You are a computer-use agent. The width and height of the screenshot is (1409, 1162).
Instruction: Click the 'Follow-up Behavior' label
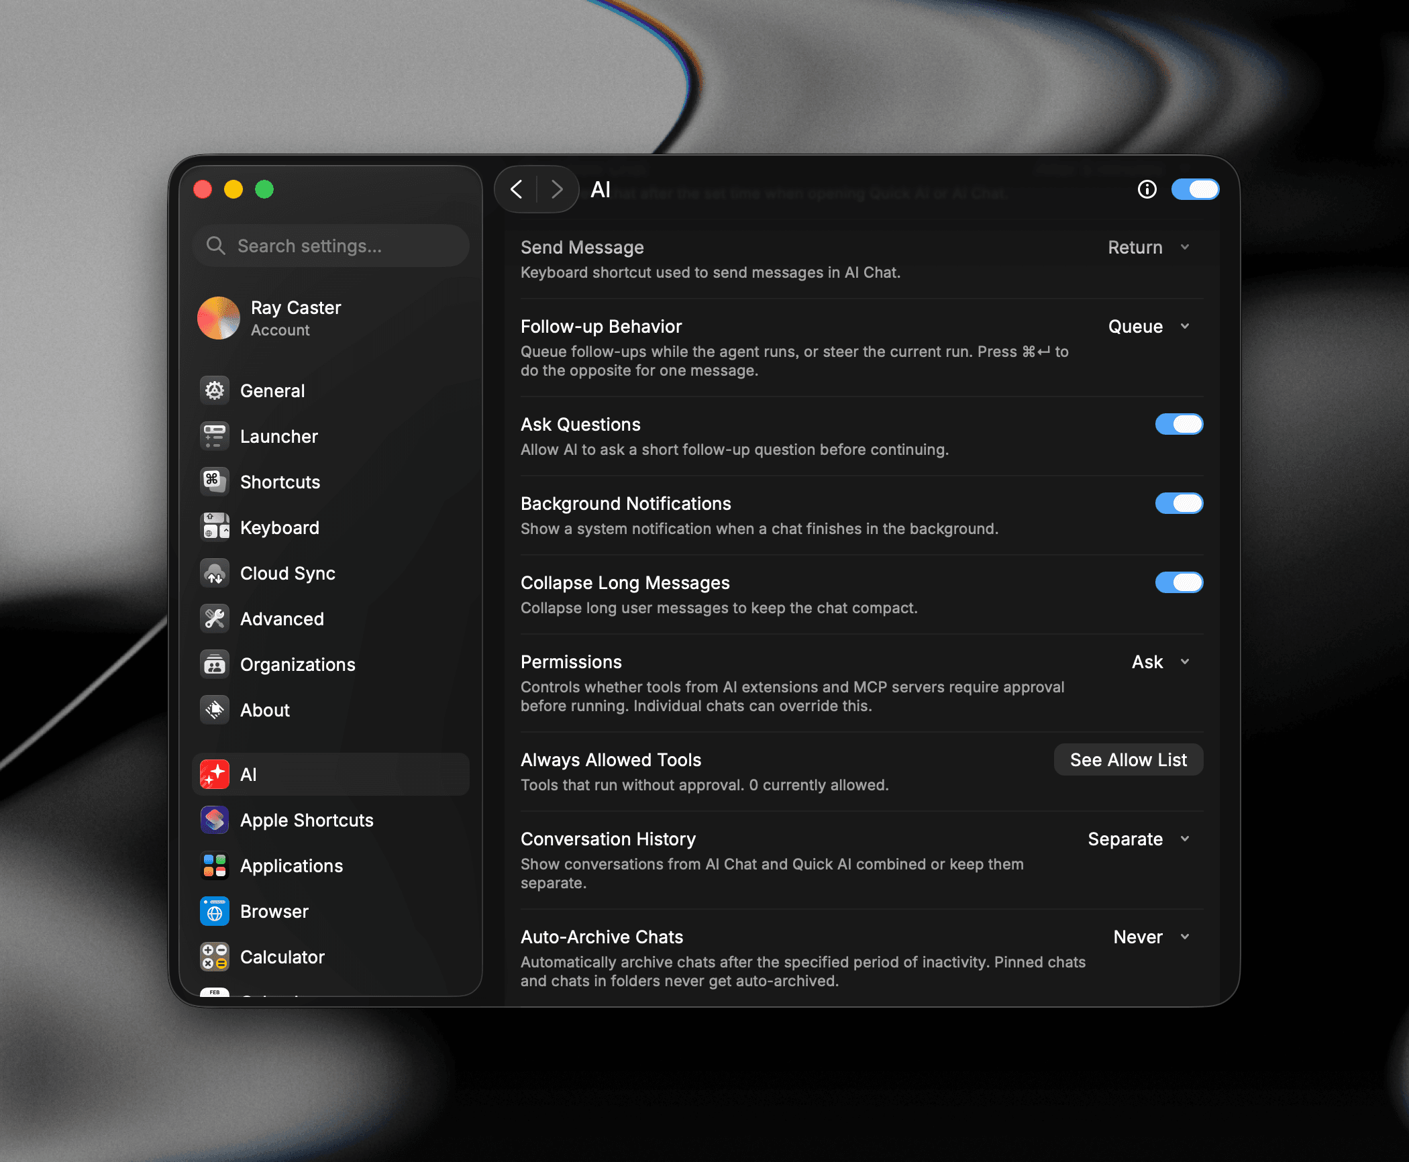point(601,327)
